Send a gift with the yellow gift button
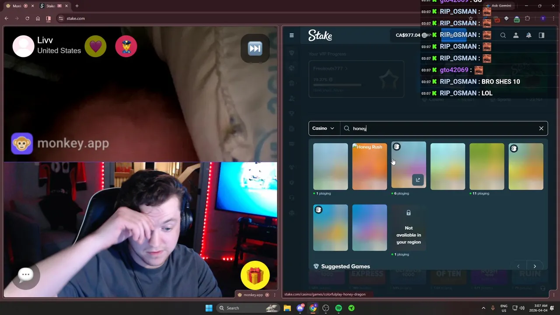560x315 pixels. (x=255, y=276)
